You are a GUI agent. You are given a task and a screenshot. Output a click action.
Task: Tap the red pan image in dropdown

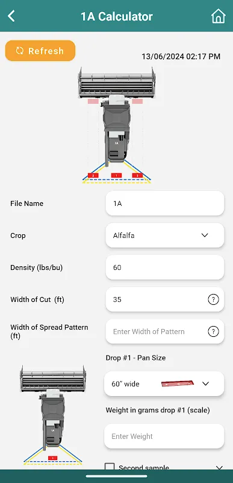[178, 383]
